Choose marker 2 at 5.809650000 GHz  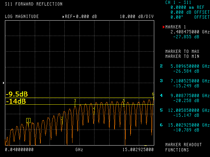click(x=184, y=68)
